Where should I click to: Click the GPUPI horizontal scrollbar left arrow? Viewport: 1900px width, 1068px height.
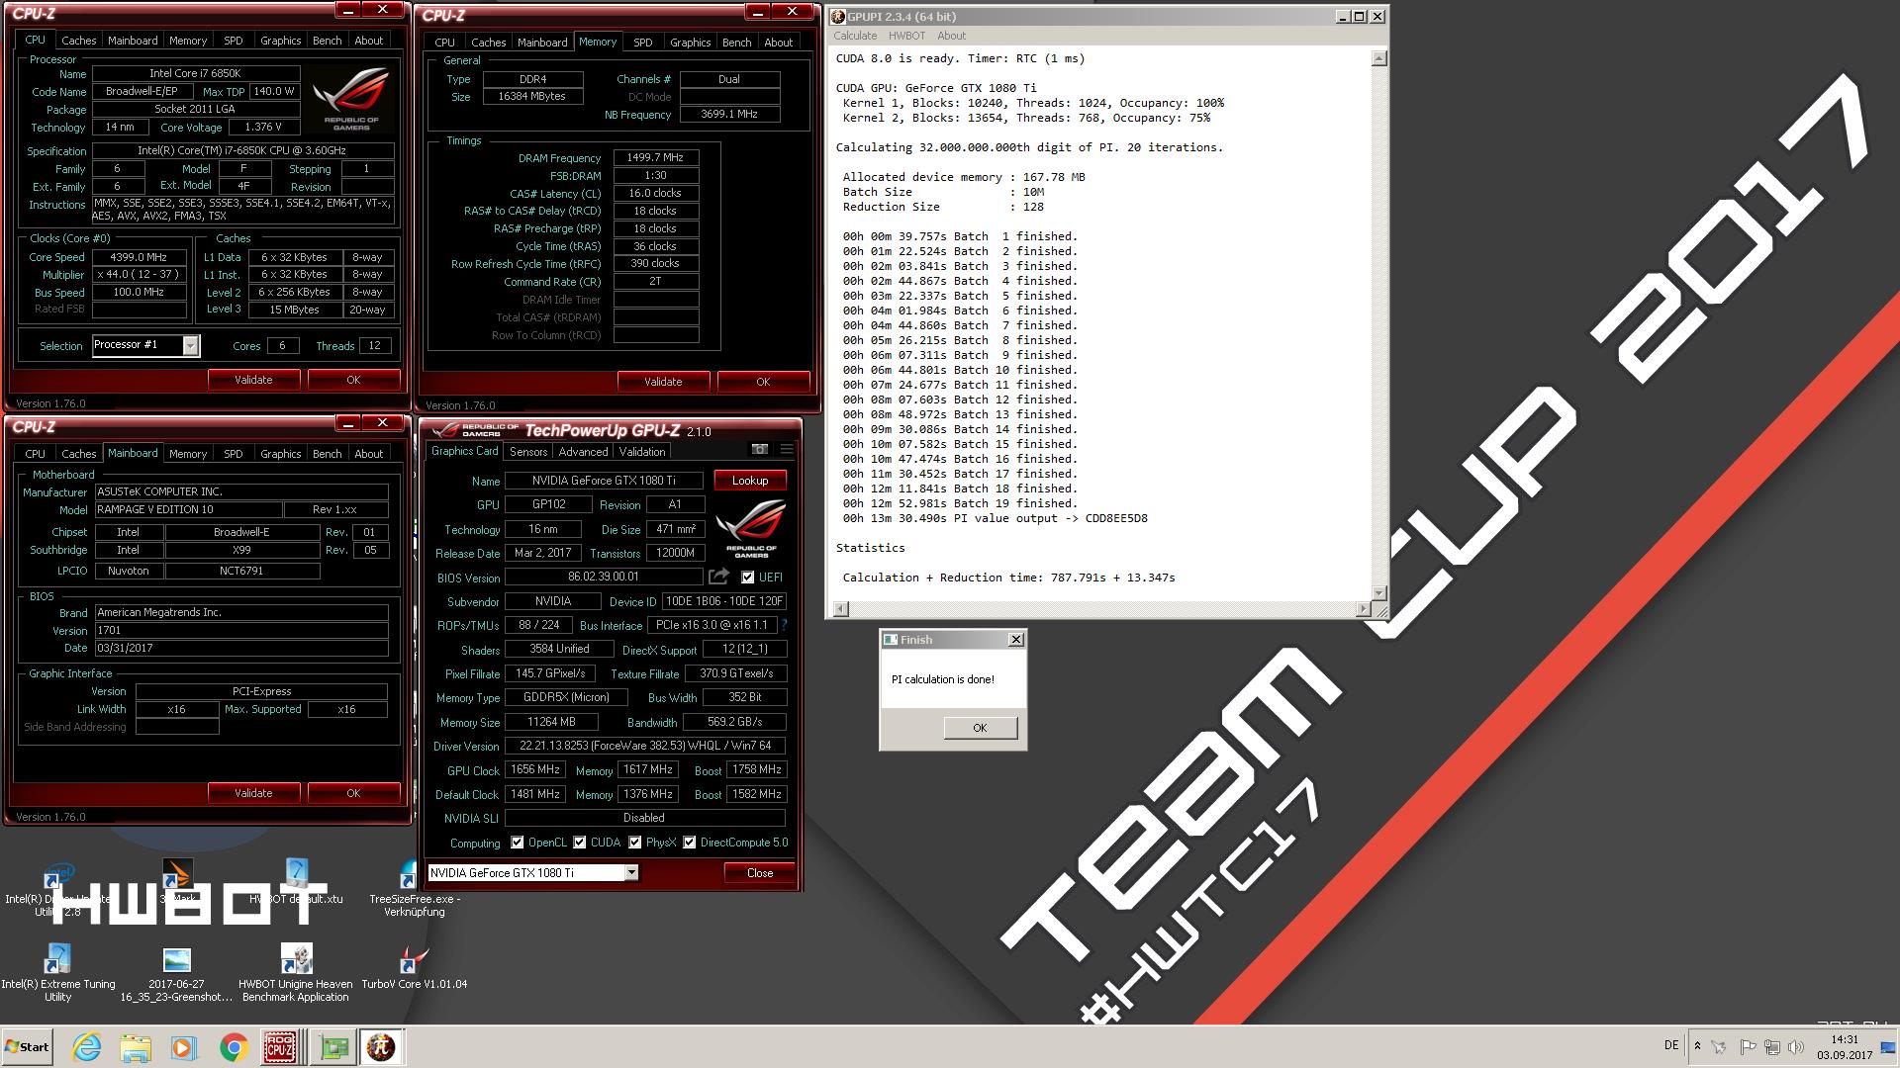(x=841, y=609)
